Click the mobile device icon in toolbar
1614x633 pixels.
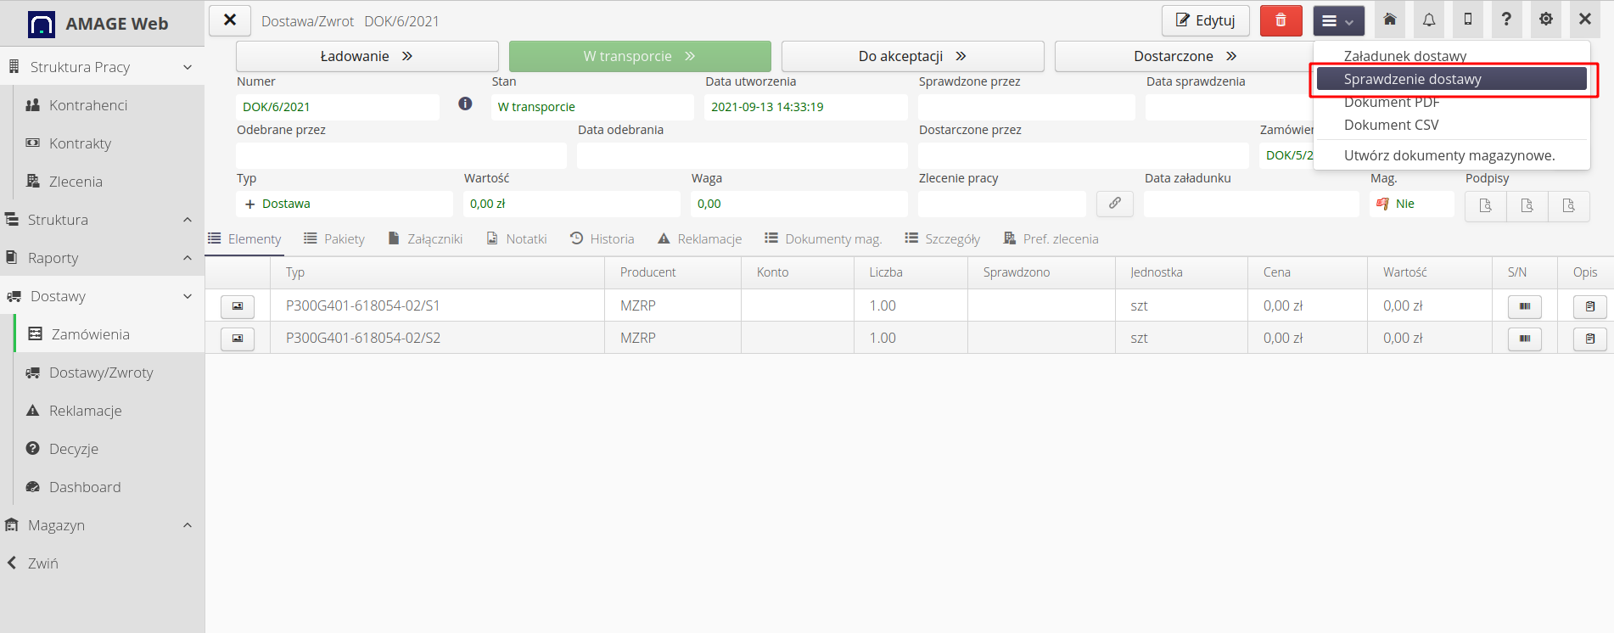[x=1468, y=20]
